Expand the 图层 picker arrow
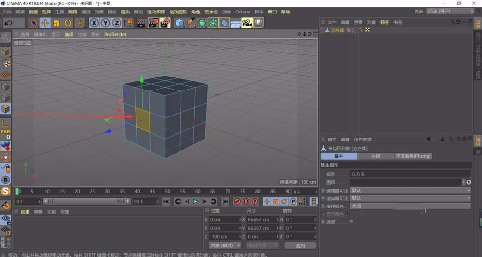 pyautogui.click(x=464, y=182)
